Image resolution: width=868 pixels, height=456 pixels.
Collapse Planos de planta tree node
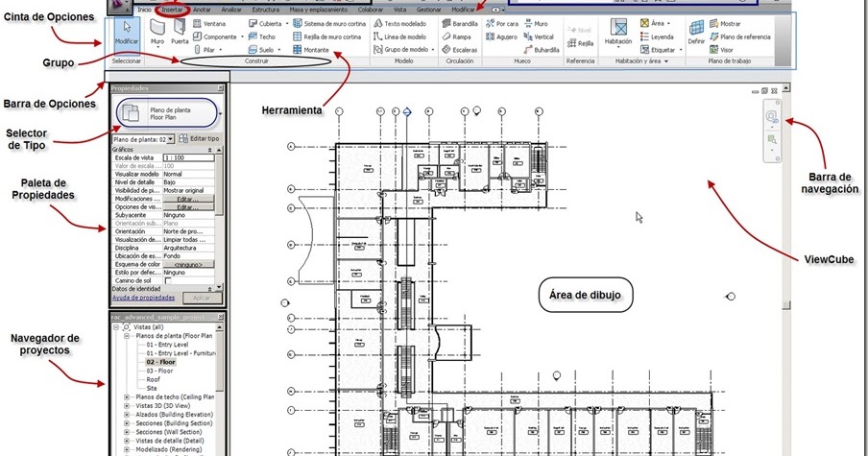pyautogui.click(x=126, y=336)
